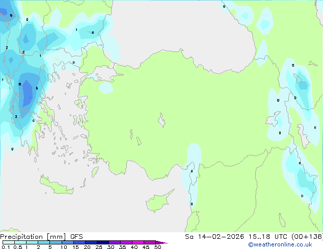This screenshot has height=249, width=323.
Task: Pick the 15–20 mm blue legend swatch
Action: (79, 242)
